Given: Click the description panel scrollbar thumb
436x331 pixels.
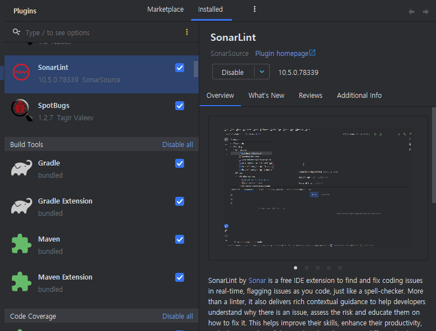Looking at the screenshot, I should click(x=434, y=155).
